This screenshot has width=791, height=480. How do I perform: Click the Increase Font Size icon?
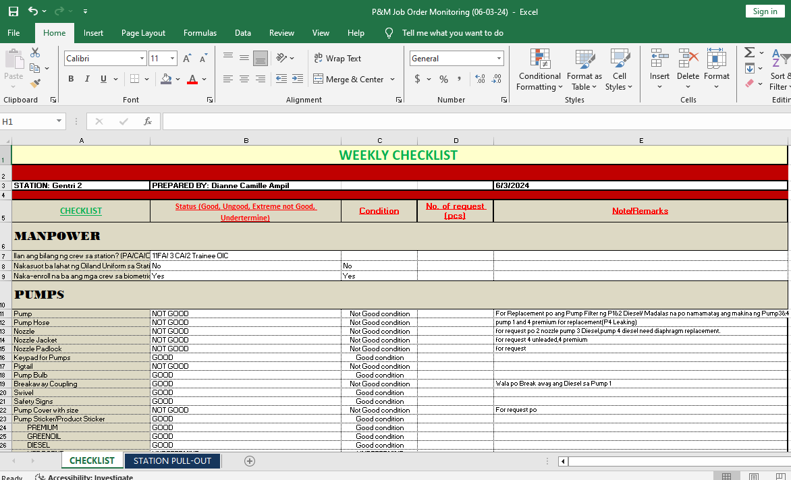[x=188, y=59]
